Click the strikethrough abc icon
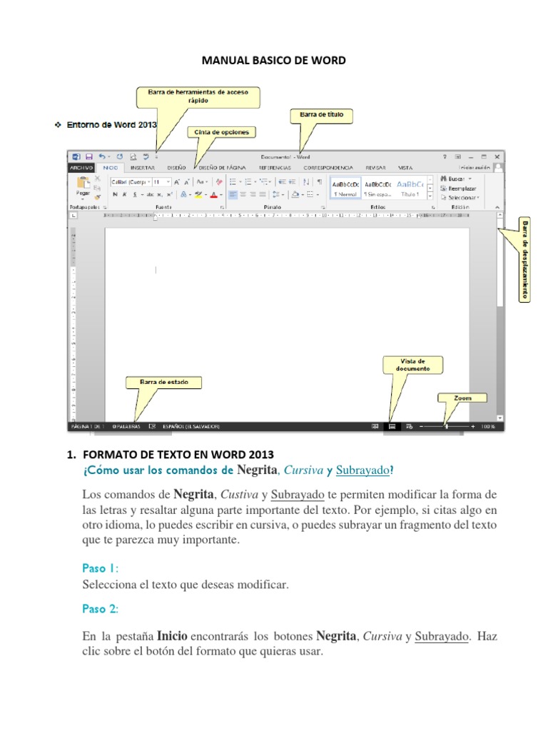The height and width of the screenshot is (731, 548). [150, 195]
